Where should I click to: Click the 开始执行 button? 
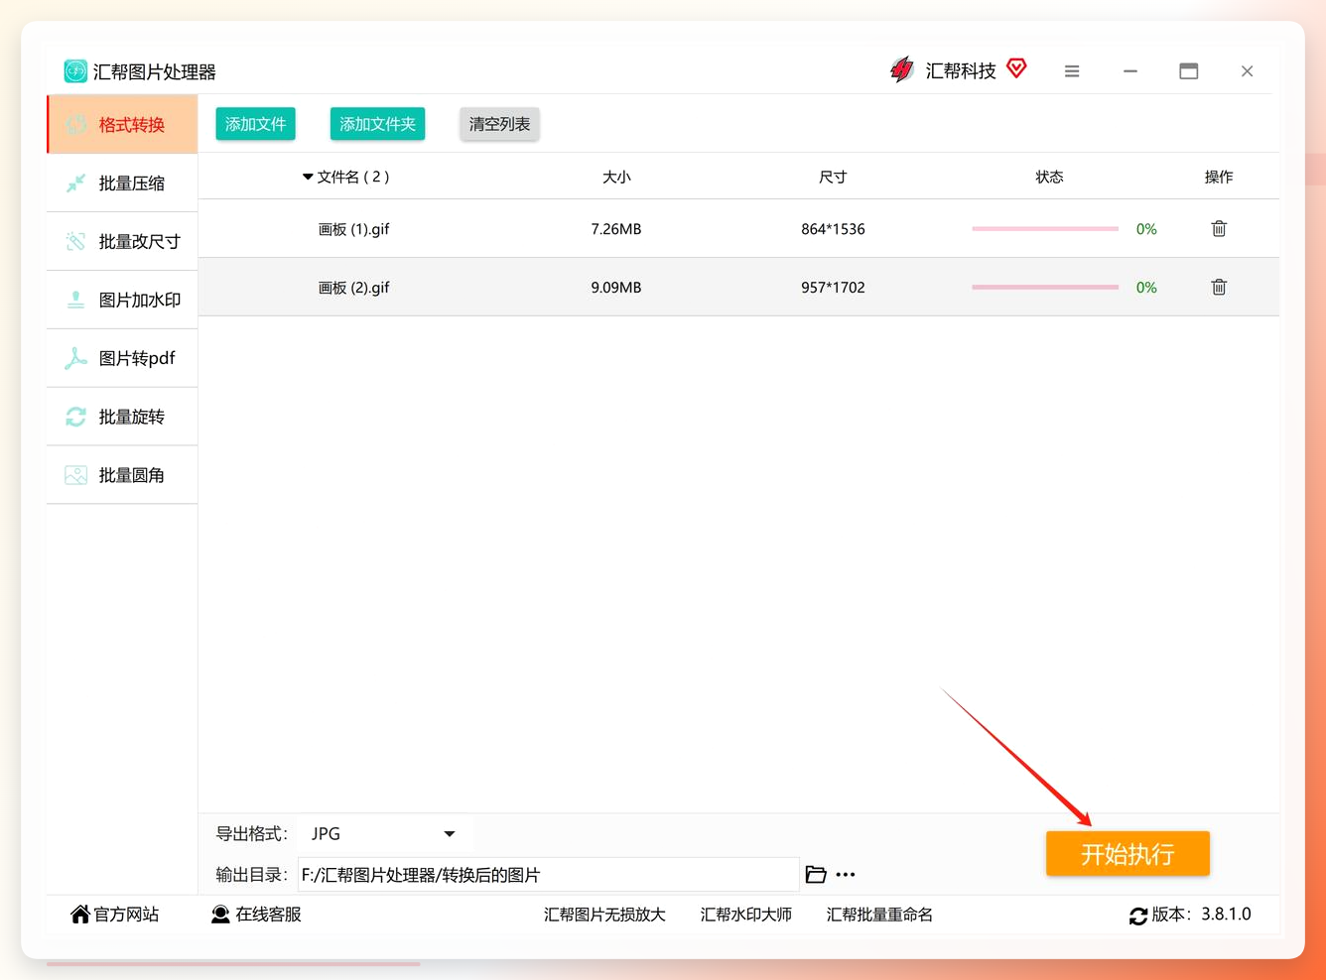[1127, 854]
